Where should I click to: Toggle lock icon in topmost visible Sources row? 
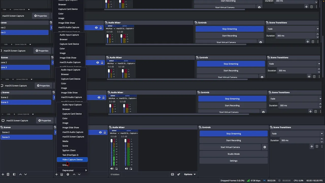(101, 28)
